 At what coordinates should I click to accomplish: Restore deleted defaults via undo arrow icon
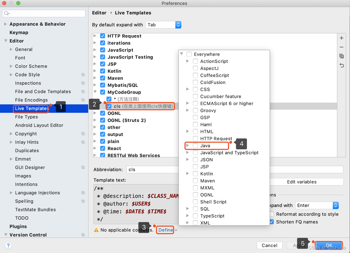[x=342, y=65]
